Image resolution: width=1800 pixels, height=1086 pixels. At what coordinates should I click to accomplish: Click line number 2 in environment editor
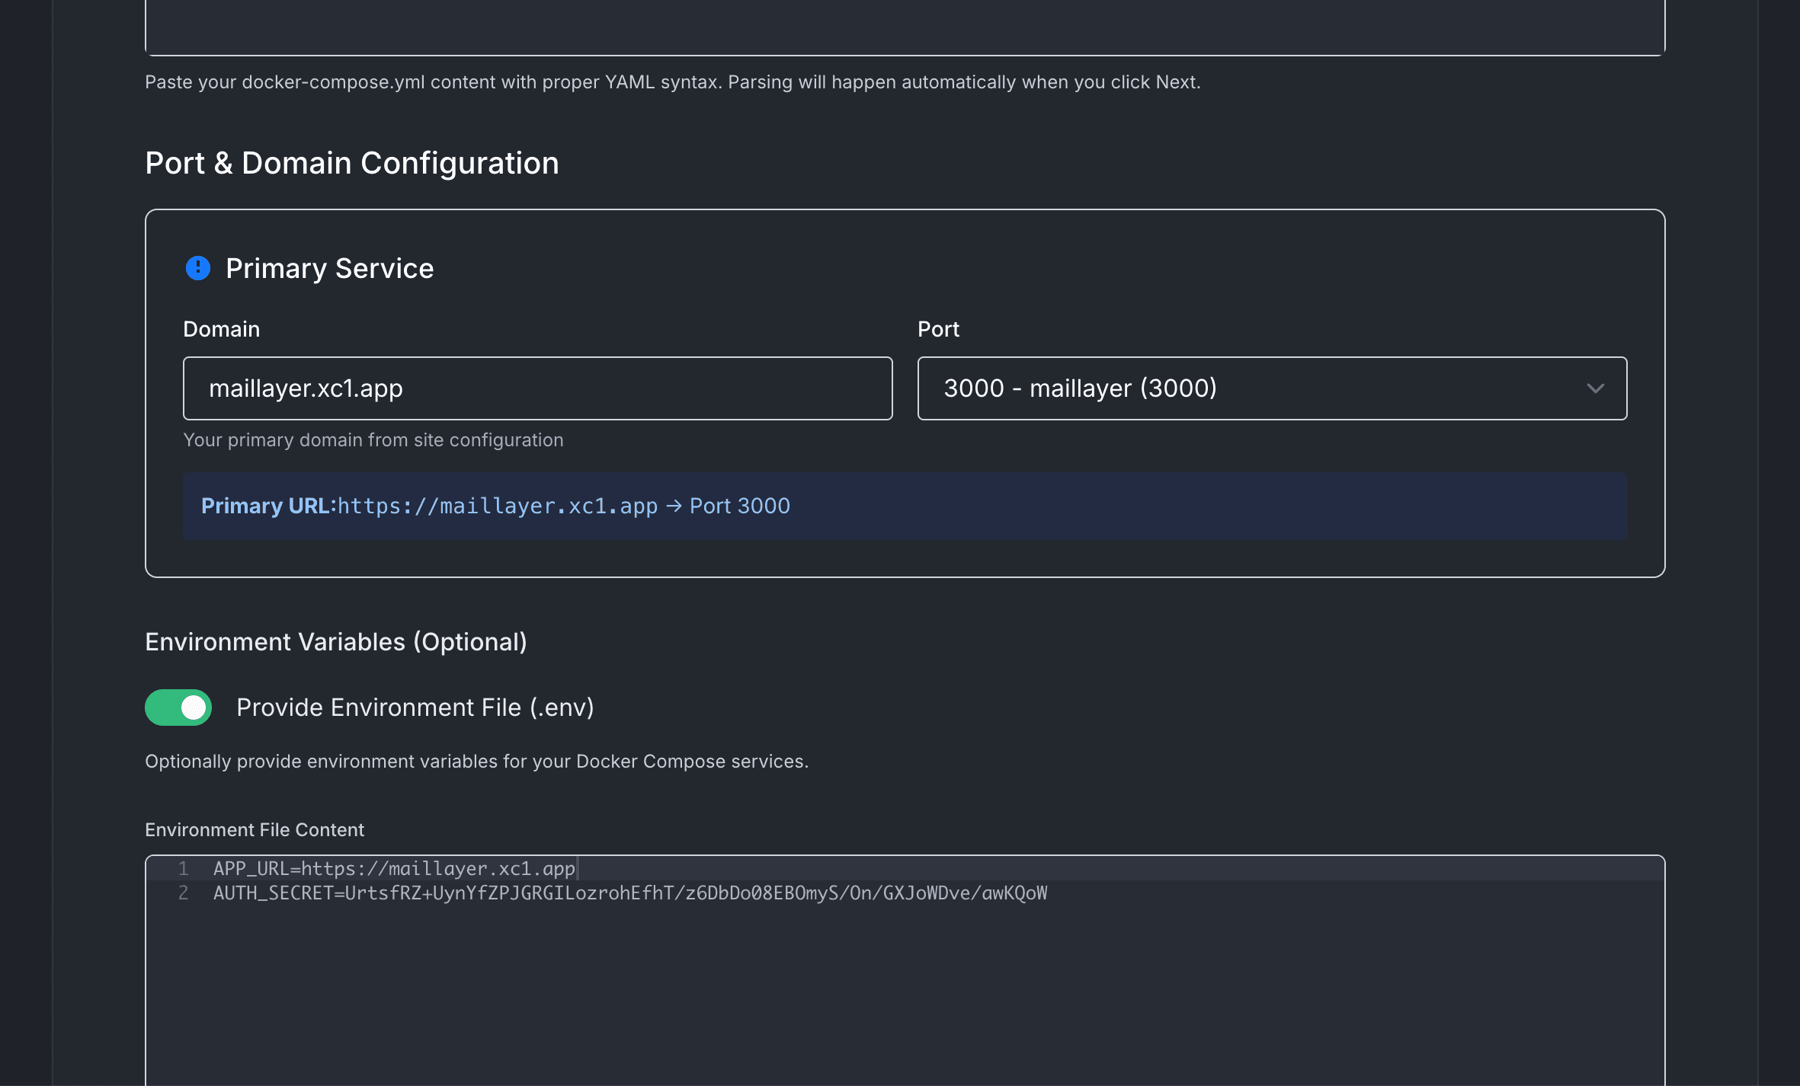pyautogui.click(x=183, y=893)
